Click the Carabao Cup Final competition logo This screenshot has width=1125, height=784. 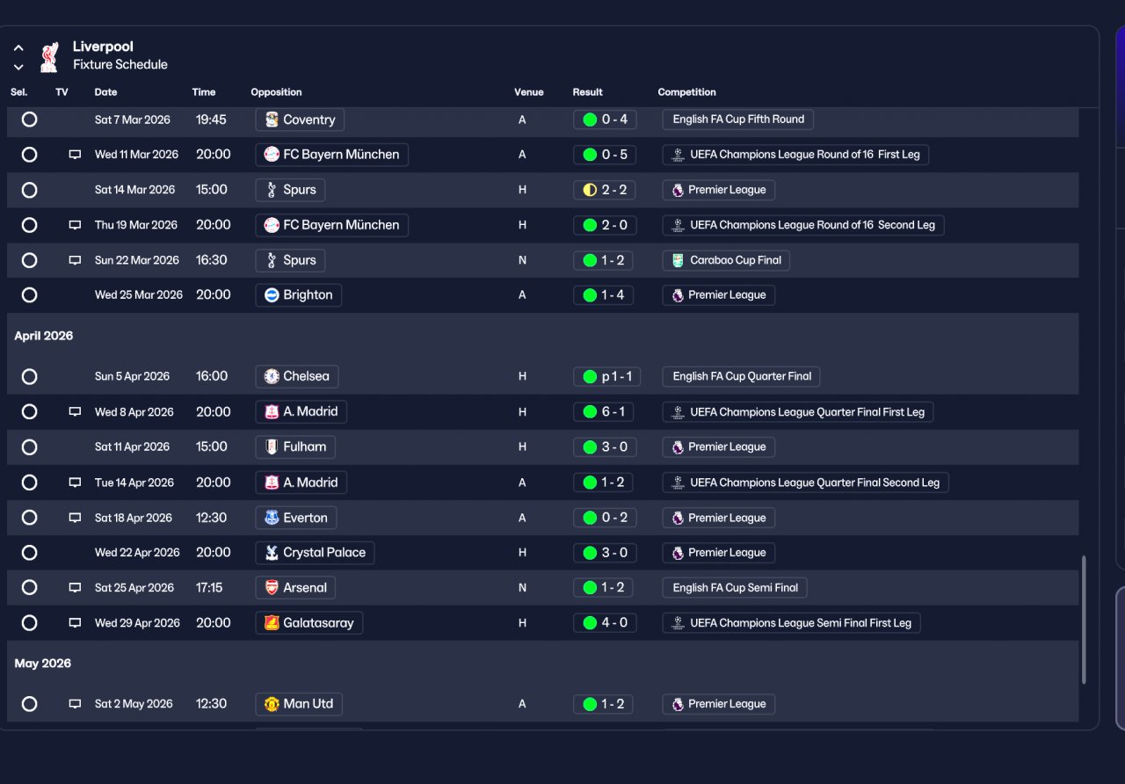[x=677, y=260]
